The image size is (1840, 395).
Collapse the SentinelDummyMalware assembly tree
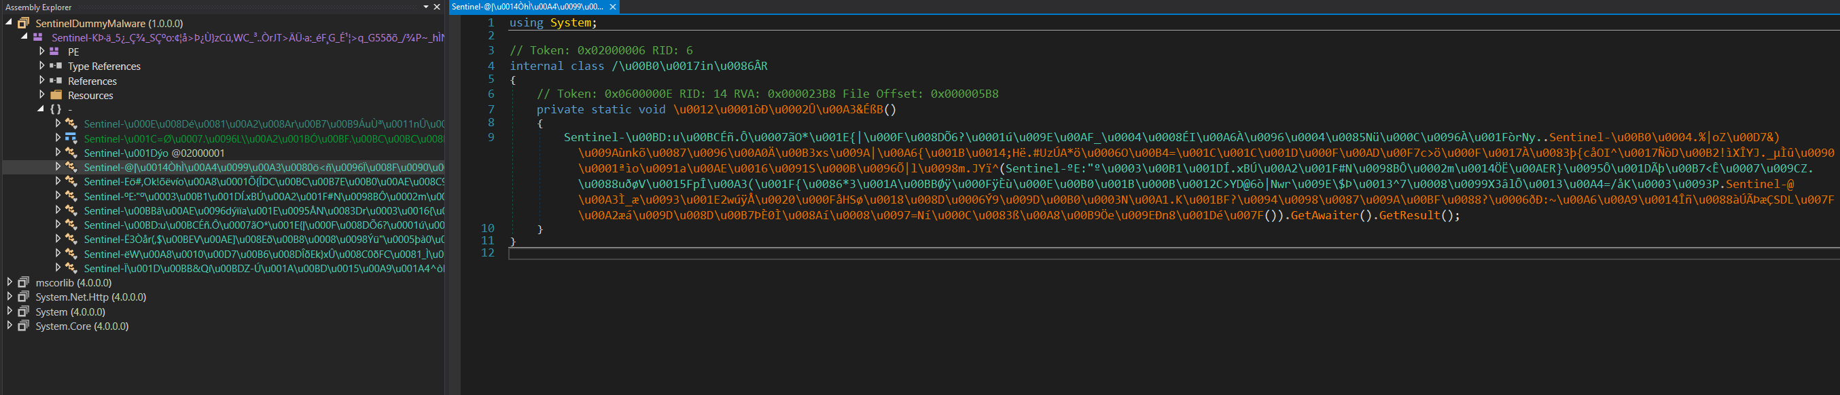point(10,23)
